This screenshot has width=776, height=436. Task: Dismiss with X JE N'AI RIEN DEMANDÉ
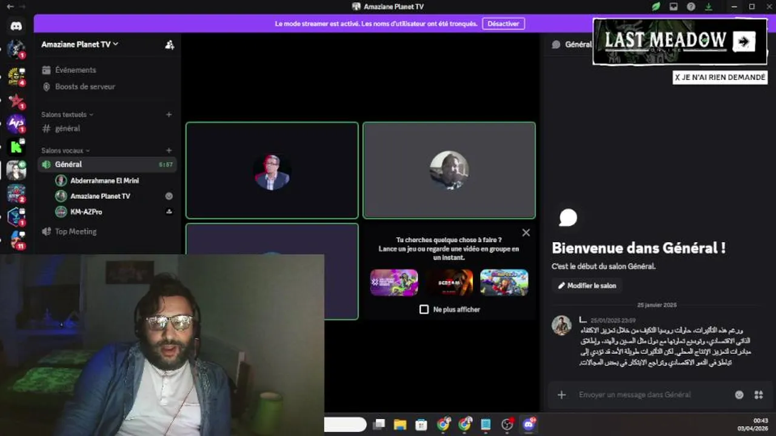pyautogui.click(x=720, y=78)
